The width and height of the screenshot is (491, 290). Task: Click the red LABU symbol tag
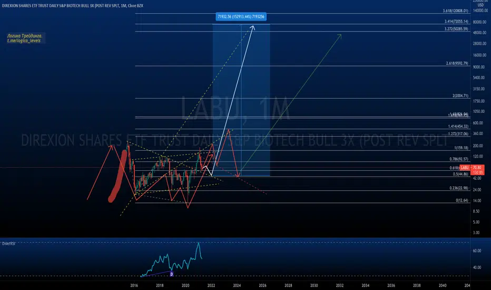(465, 168)
